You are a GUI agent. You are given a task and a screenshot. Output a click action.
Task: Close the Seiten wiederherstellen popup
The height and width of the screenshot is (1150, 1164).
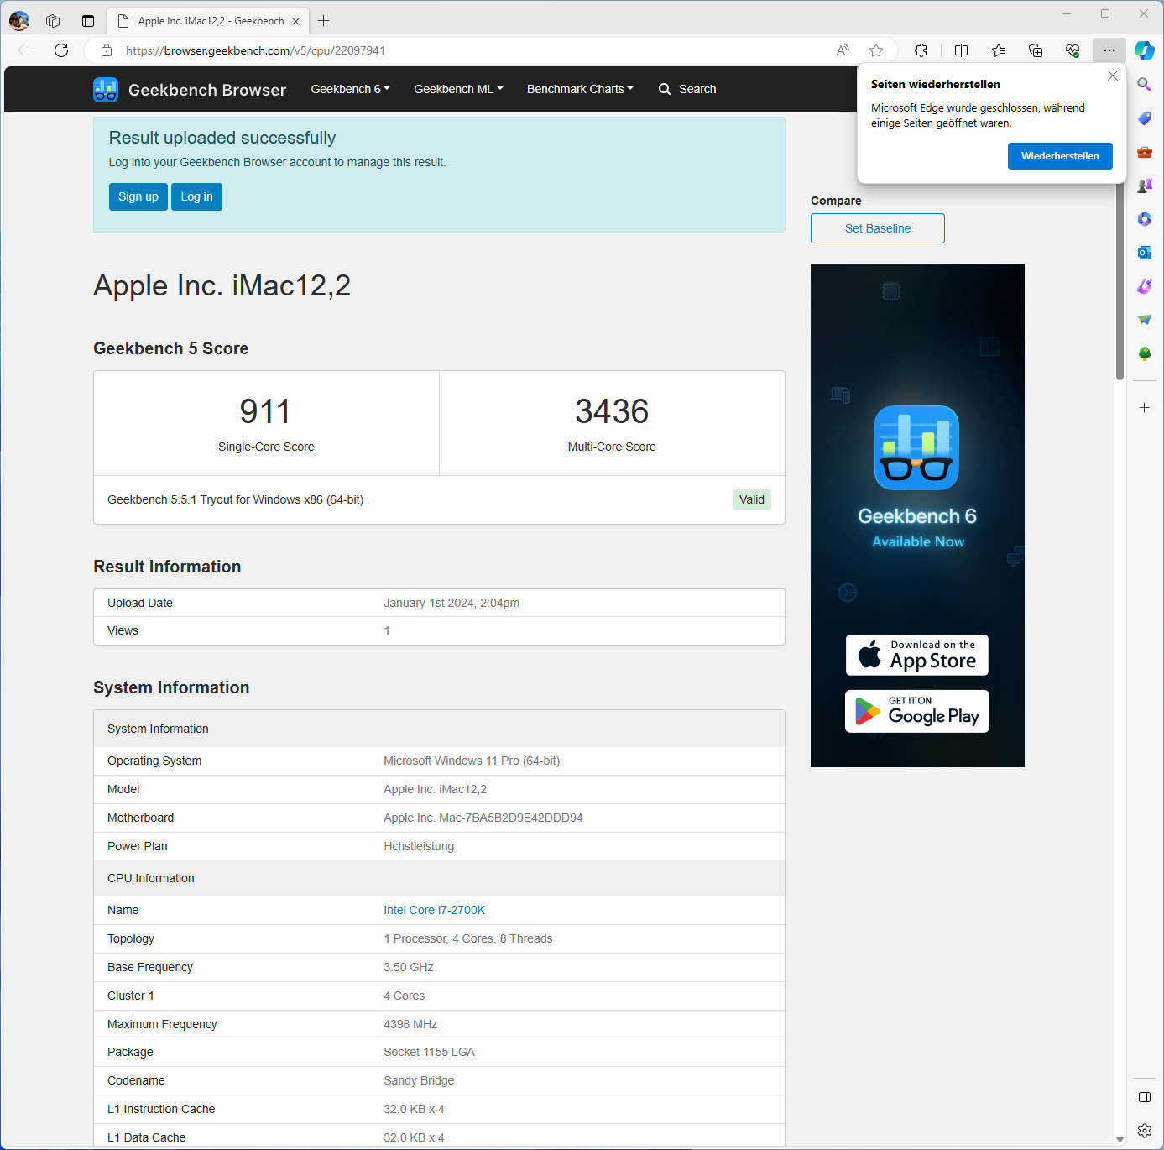[1113, 76]
